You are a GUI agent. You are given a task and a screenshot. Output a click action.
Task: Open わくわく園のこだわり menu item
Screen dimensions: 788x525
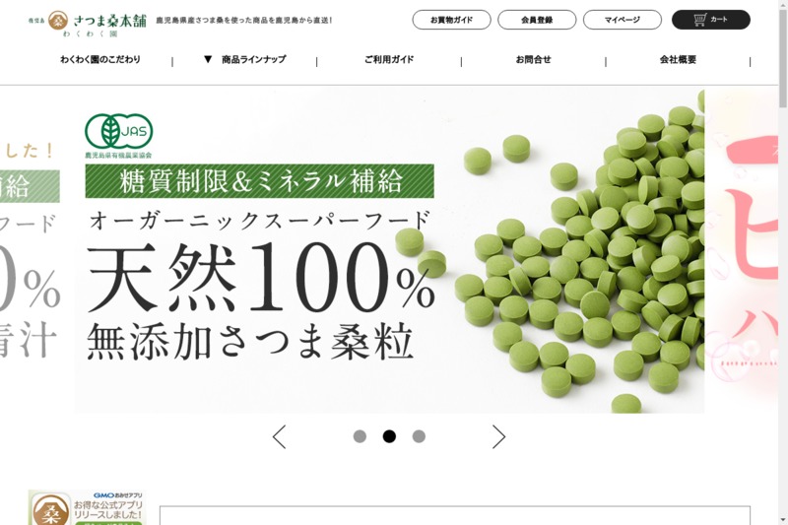(100, 59)
